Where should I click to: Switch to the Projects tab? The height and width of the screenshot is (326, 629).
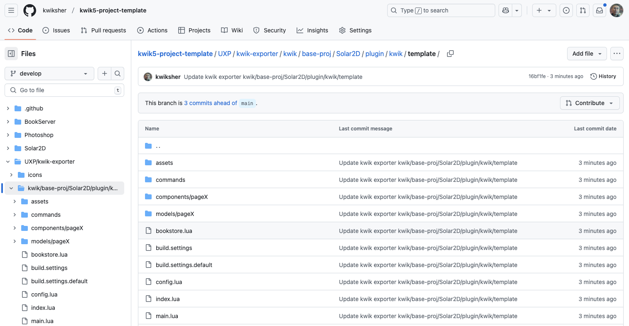pyautogui.click(x=194, y=30)
